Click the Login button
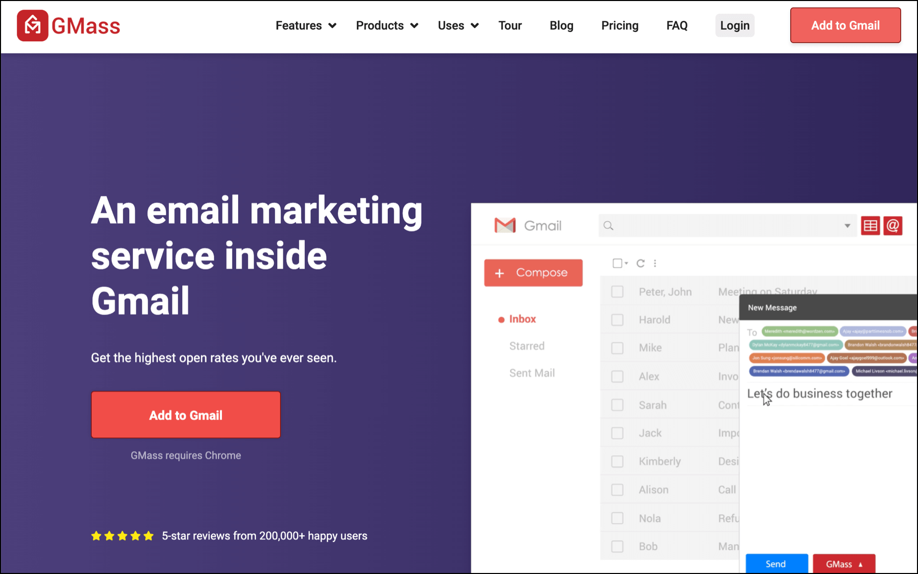 (735, 25)
